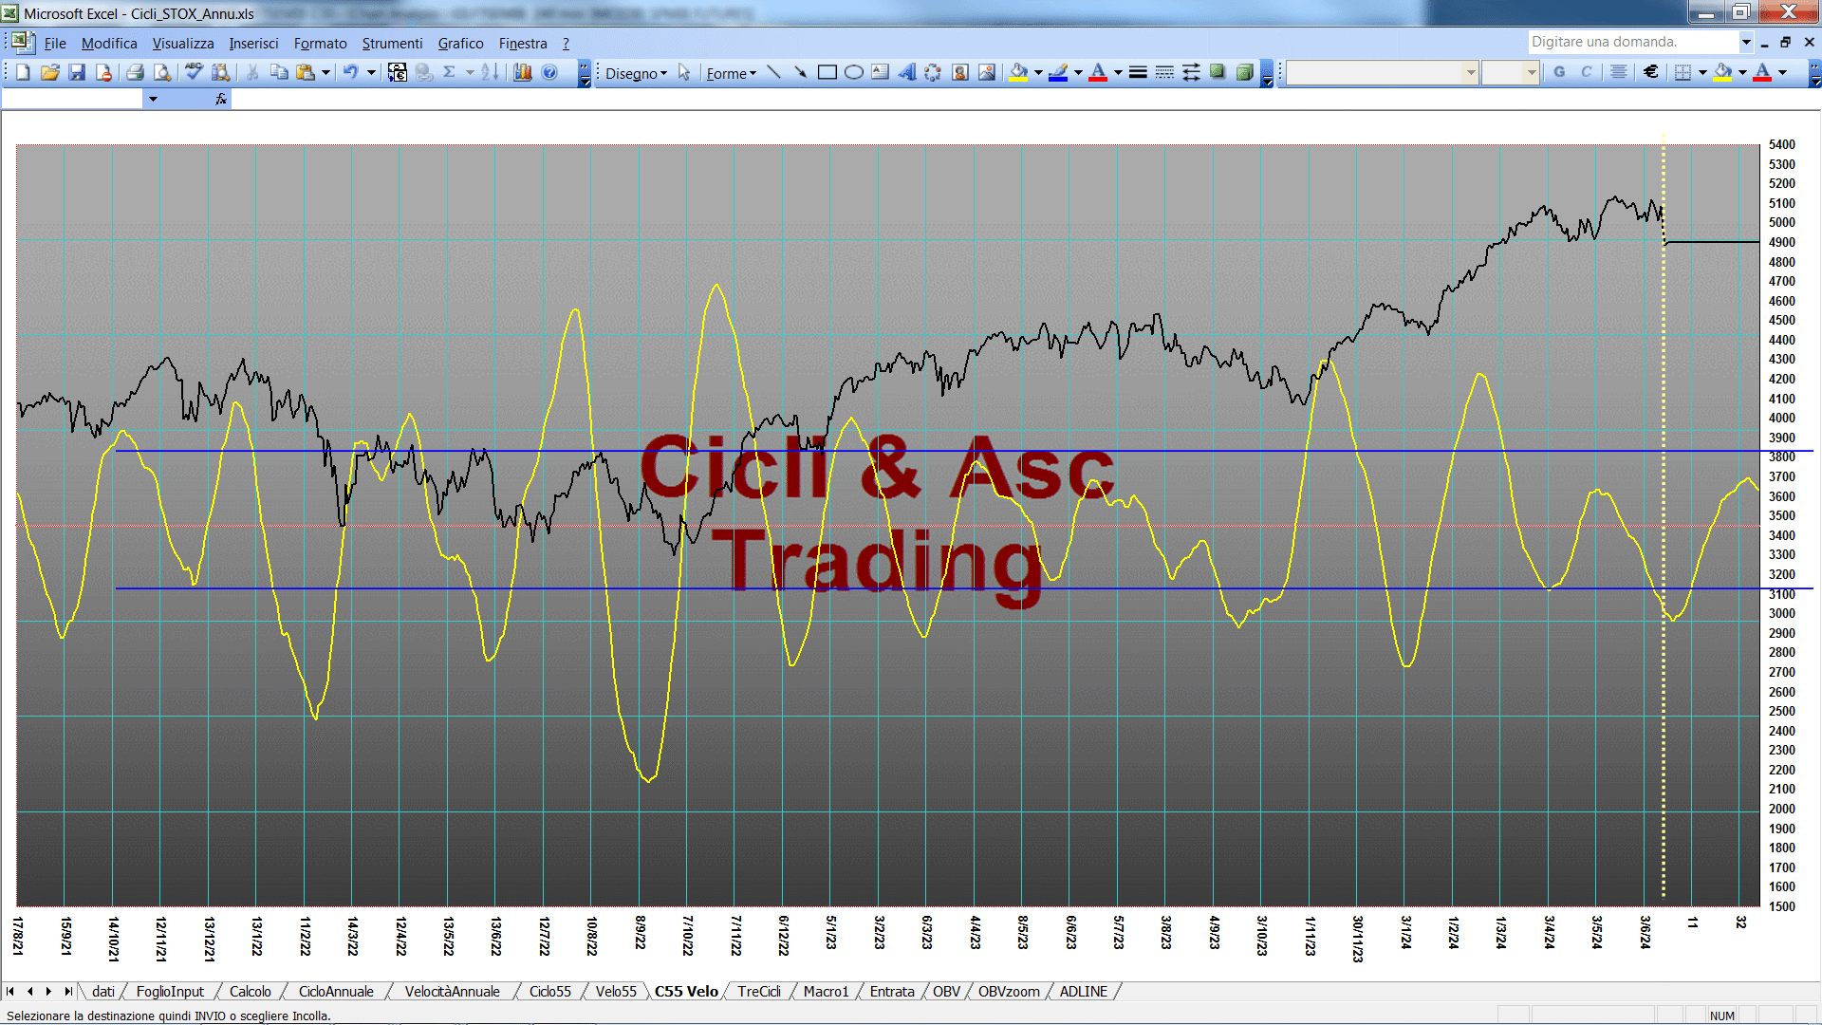The height and width of the screenshot is (1025, 1822).
Task: Switch to the dati sheet tab
Action: (x=103, y=992)
